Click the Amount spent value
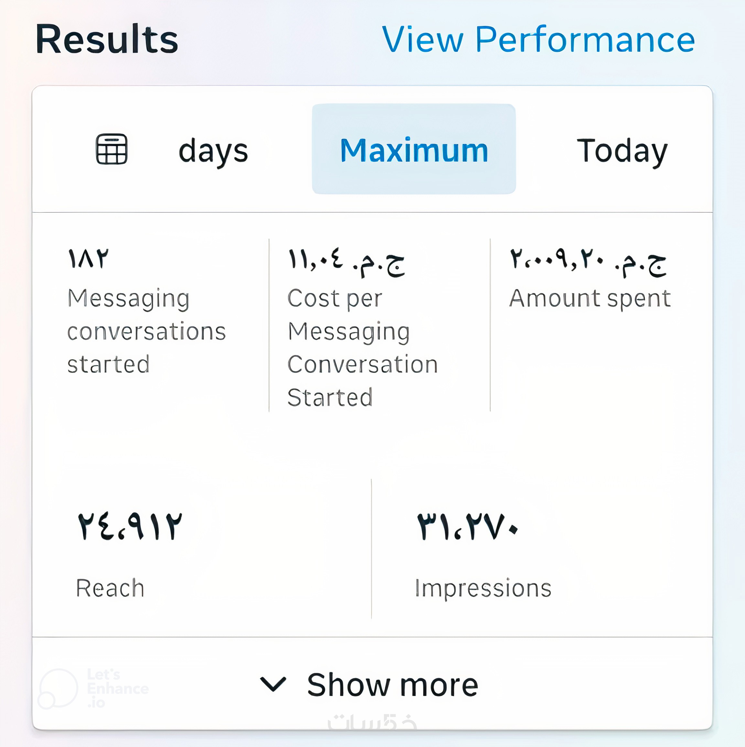The height and width of the screenshot is (747, 745). coord(588,262)
